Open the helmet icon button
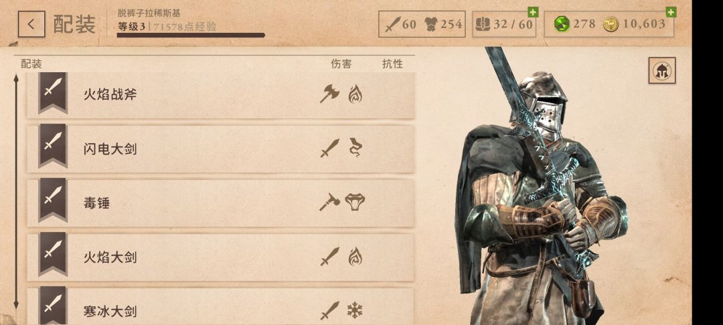 point(661,70)
